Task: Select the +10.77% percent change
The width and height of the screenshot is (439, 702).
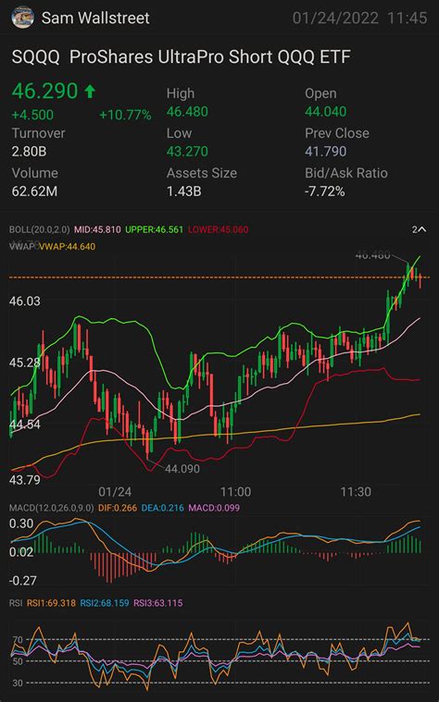Action: pos(125,115)
